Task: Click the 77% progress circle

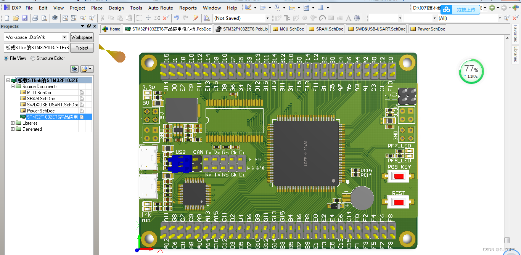Action: coord(471,71)
